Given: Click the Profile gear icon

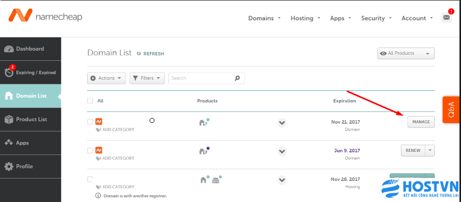Looking at the screenshot, I should (9, 167).
